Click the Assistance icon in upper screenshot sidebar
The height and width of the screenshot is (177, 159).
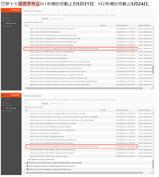point(3,20)
